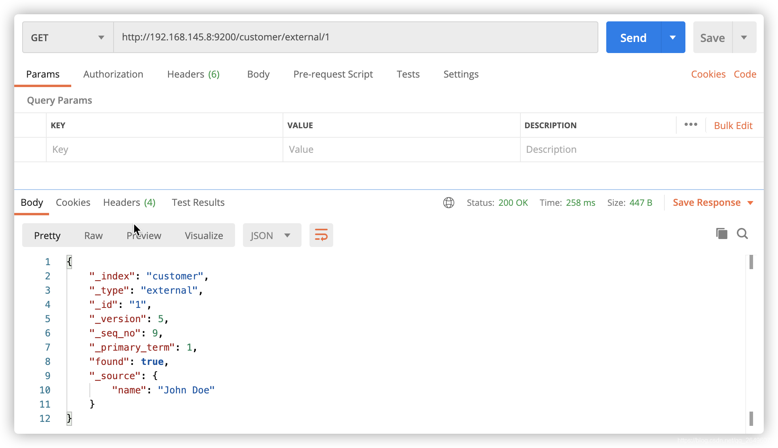Screen dimensions: 778x448
Task: Click the wrap lines icon in the response toolbar
Action: coord(321,235)
